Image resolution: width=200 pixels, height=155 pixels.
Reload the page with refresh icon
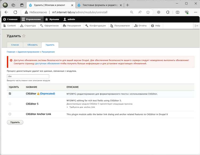pos(15,12)
